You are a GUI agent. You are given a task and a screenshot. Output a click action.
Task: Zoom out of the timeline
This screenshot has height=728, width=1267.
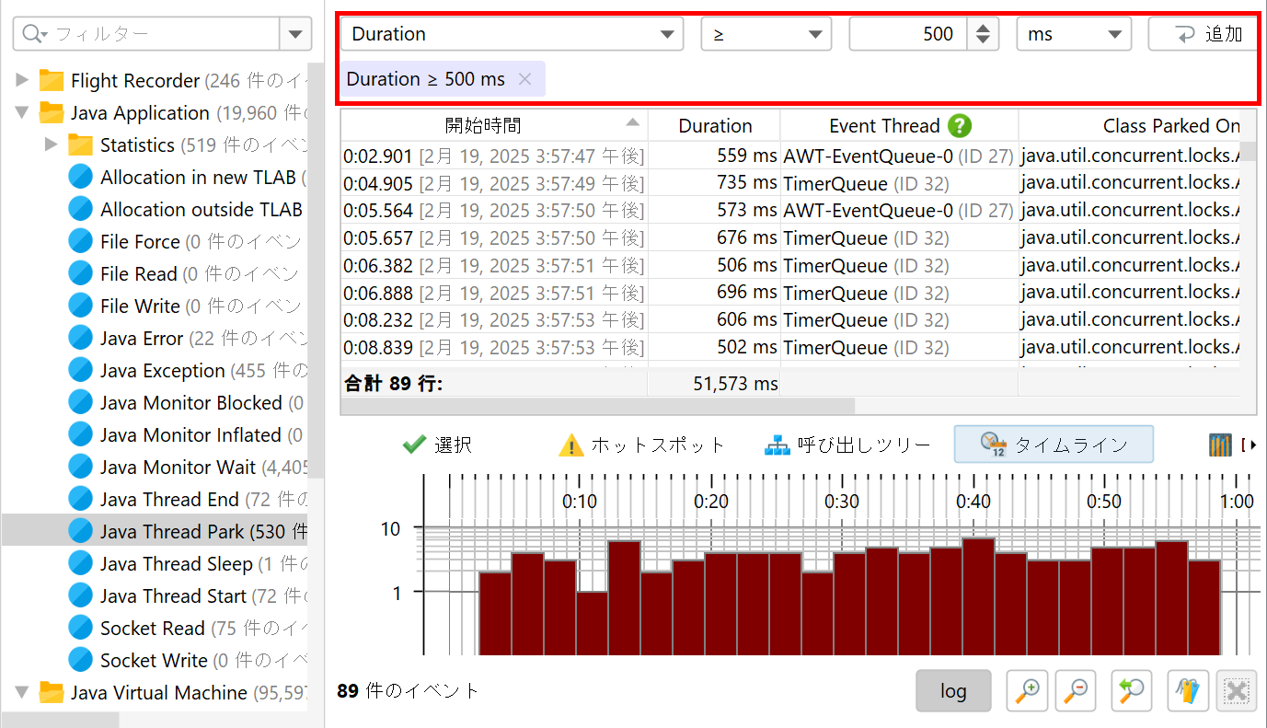click(1075, 691)
